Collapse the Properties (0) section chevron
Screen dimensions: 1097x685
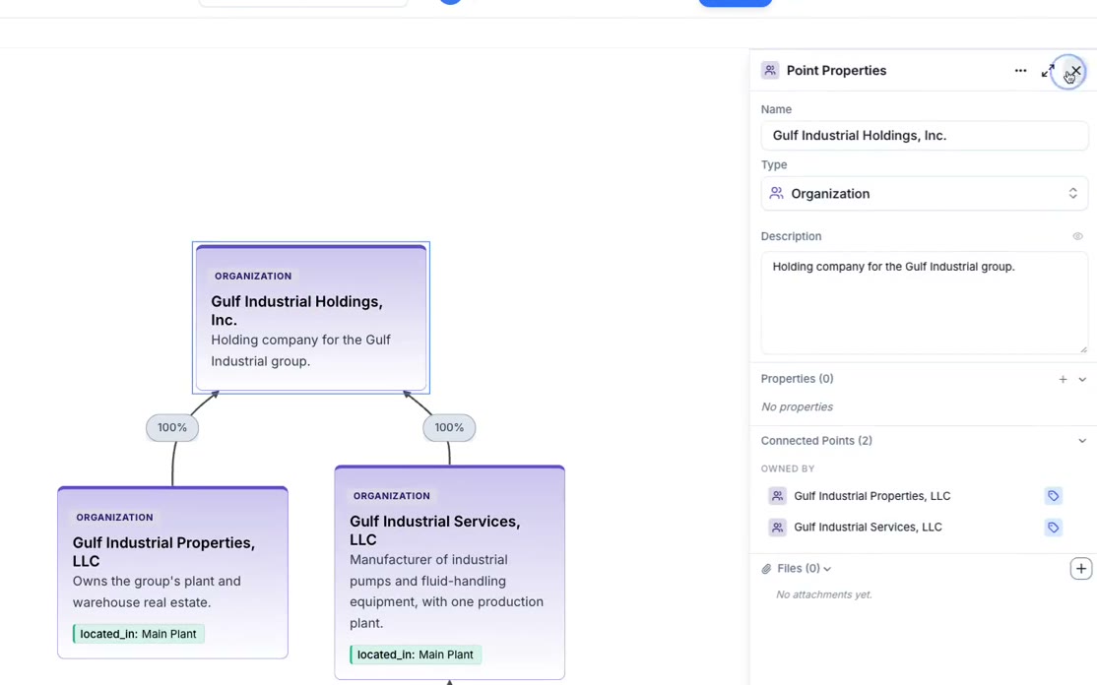pyautogui.click(x=1082, y=379)
